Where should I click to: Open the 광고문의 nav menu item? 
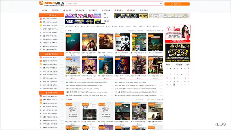[x=144, y=10]
